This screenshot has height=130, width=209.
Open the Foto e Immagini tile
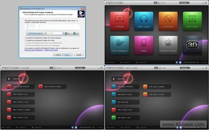click(120, 45)
